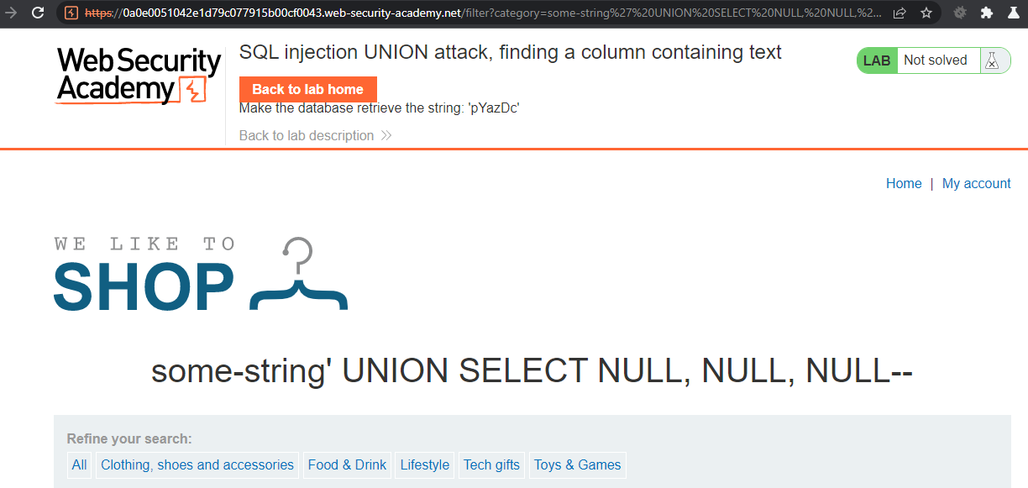
Task: Click the share page icon
Action: coord(899,13)
